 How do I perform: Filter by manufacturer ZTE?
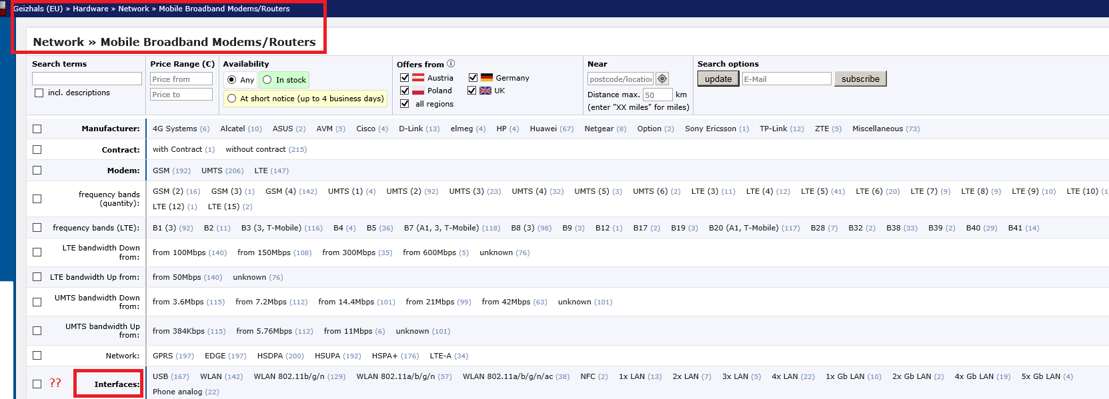822,129
